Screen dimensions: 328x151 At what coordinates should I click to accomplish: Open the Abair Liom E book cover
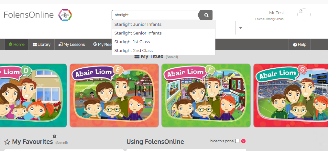click(x=114, y=95)
